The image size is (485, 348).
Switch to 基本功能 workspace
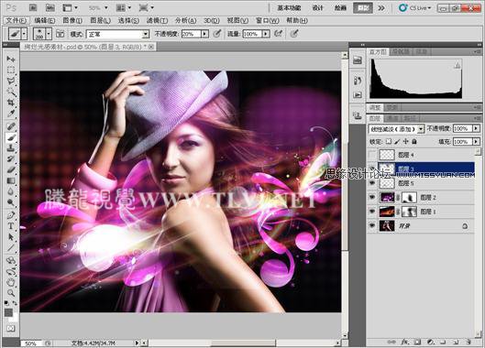tap(289, 7)
